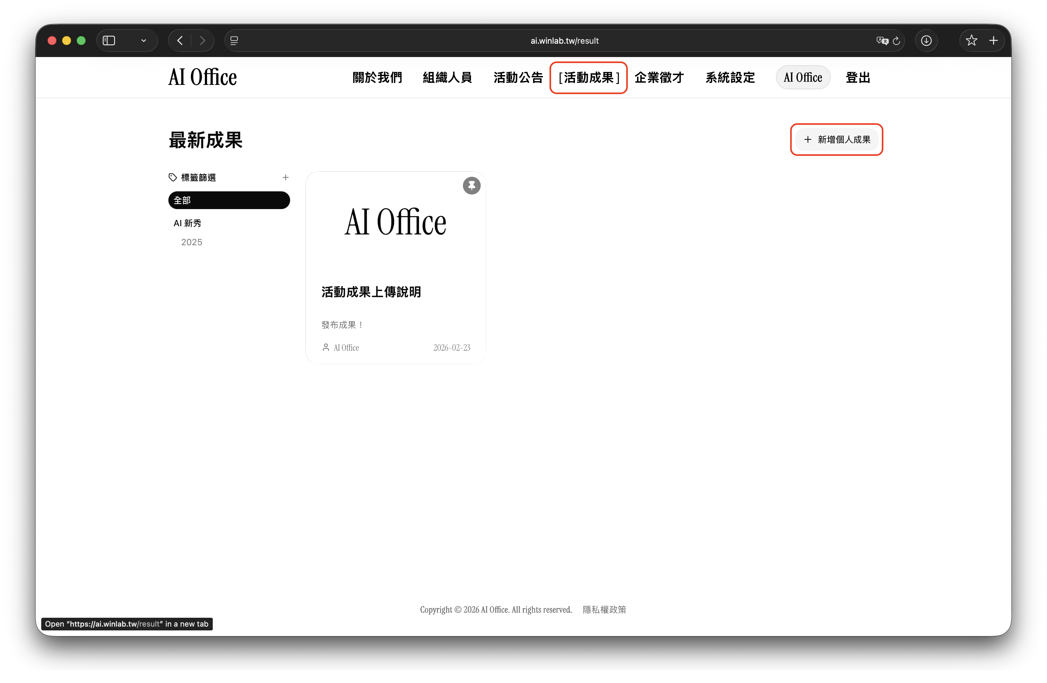Toggle the browser sidebar icon
Screen dimensions: 1047x683
point(109,41)
